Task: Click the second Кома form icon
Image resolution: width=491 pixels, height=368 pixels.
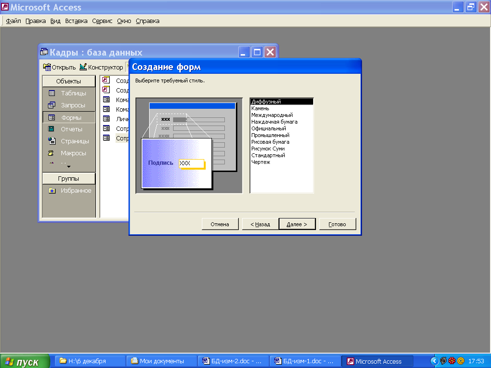Action: [106, 109]
